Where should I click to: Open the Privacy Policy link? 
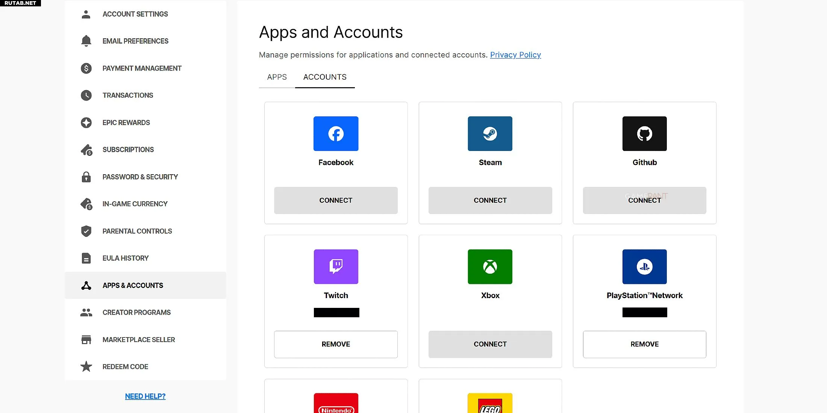[515, 55]
